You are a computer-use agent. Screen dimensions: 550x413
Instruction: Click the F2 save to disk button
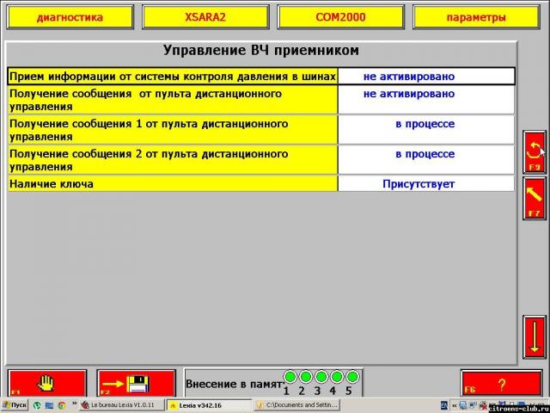[x=137, y=383]
